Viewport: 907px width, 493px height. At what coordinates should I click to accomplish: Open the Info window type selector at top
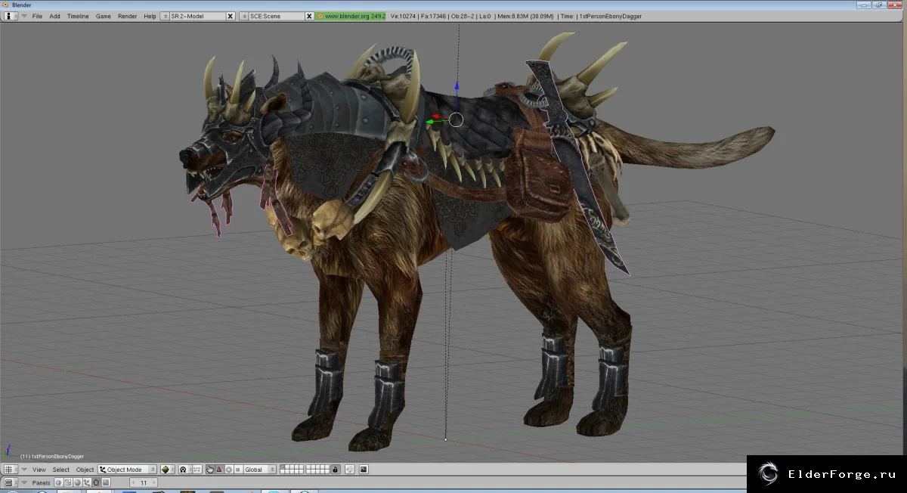(x=11, y=16)
